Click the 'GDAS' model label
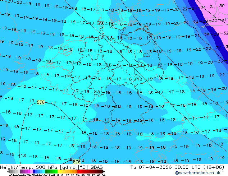The height and width of the screenshot is (176, 228). coord(97,167)
